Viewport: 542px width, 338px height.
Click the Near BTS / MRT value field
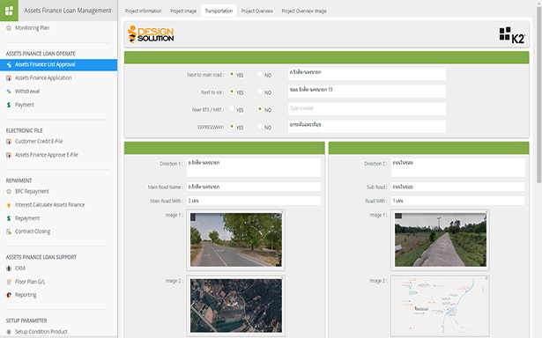(368, 109)
